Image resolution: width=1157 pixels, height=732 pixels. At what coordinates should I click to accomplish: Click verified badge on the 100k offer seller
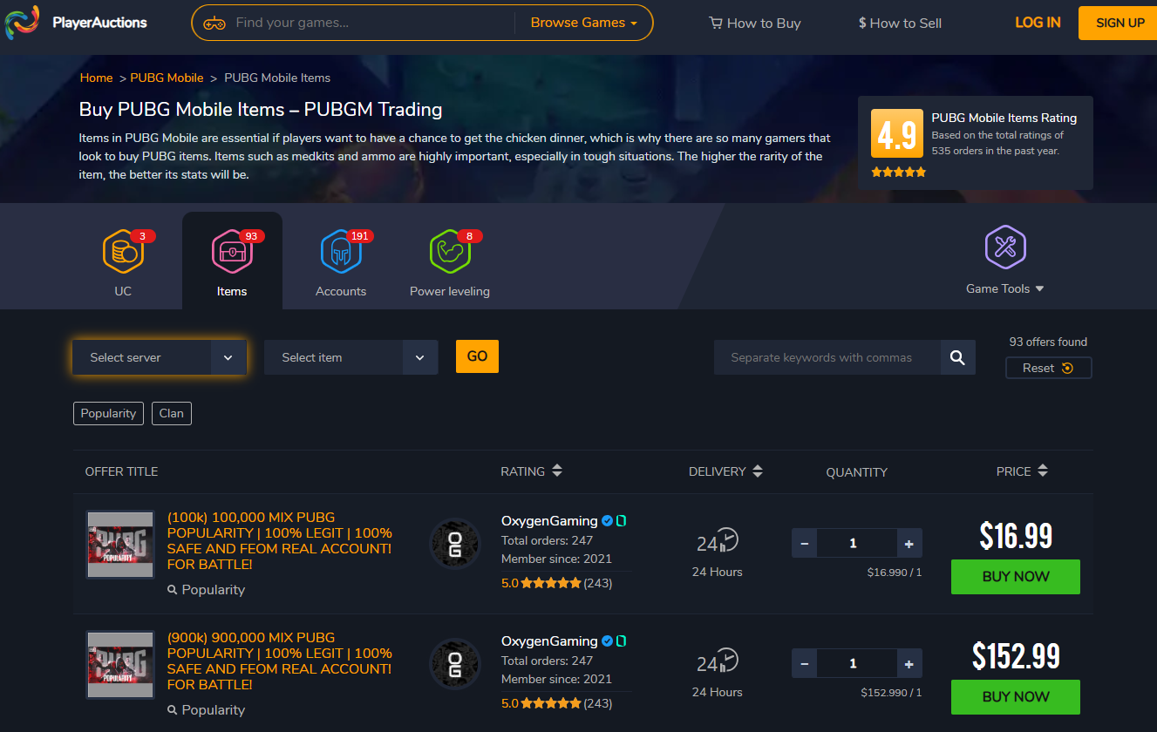pos(607,521)
